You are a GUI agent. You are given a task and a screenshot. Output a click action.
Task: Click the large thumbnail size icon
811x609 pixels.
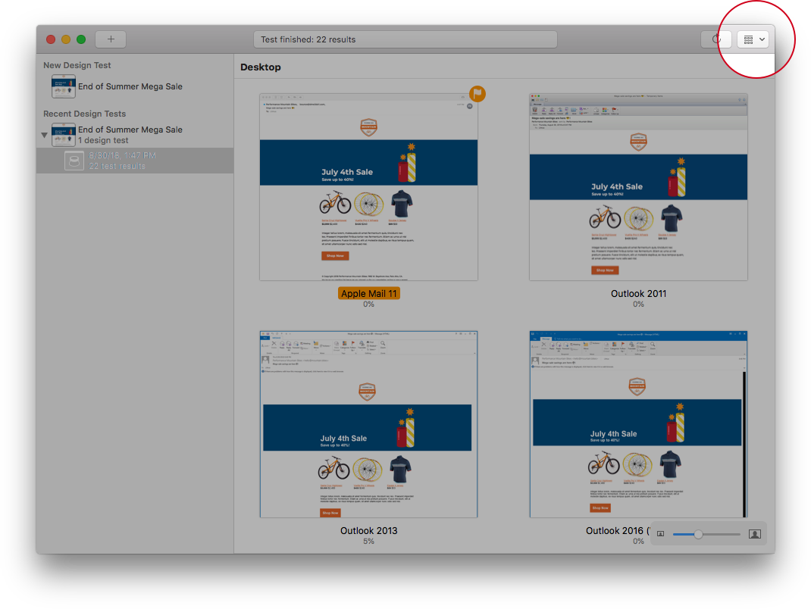tap(755, 534)
